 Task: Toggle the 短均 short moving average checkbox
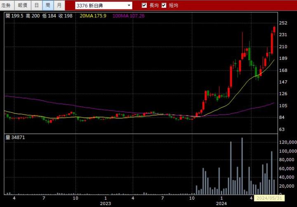click(164, 5)
